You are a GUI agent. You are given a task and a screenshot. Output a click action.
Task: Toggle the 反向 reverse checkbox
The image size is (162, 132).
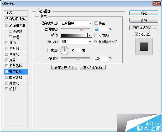coord(96,35)
